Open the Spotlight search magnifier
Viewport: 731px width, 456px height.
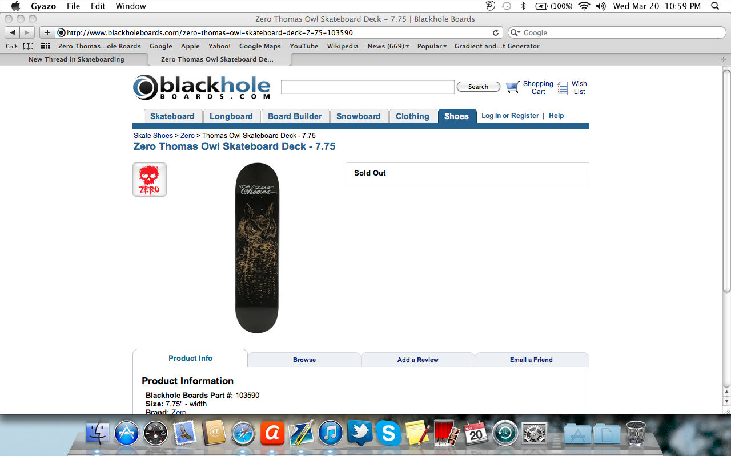coord(715,6)
